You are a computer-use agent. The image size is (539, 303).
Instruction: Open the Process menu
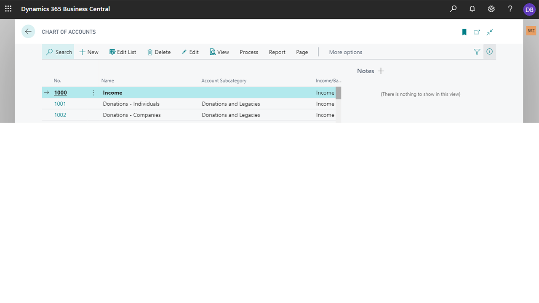249,52
